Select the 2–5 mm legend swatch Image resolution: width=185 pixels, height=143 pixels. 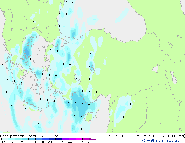(25, 139)
